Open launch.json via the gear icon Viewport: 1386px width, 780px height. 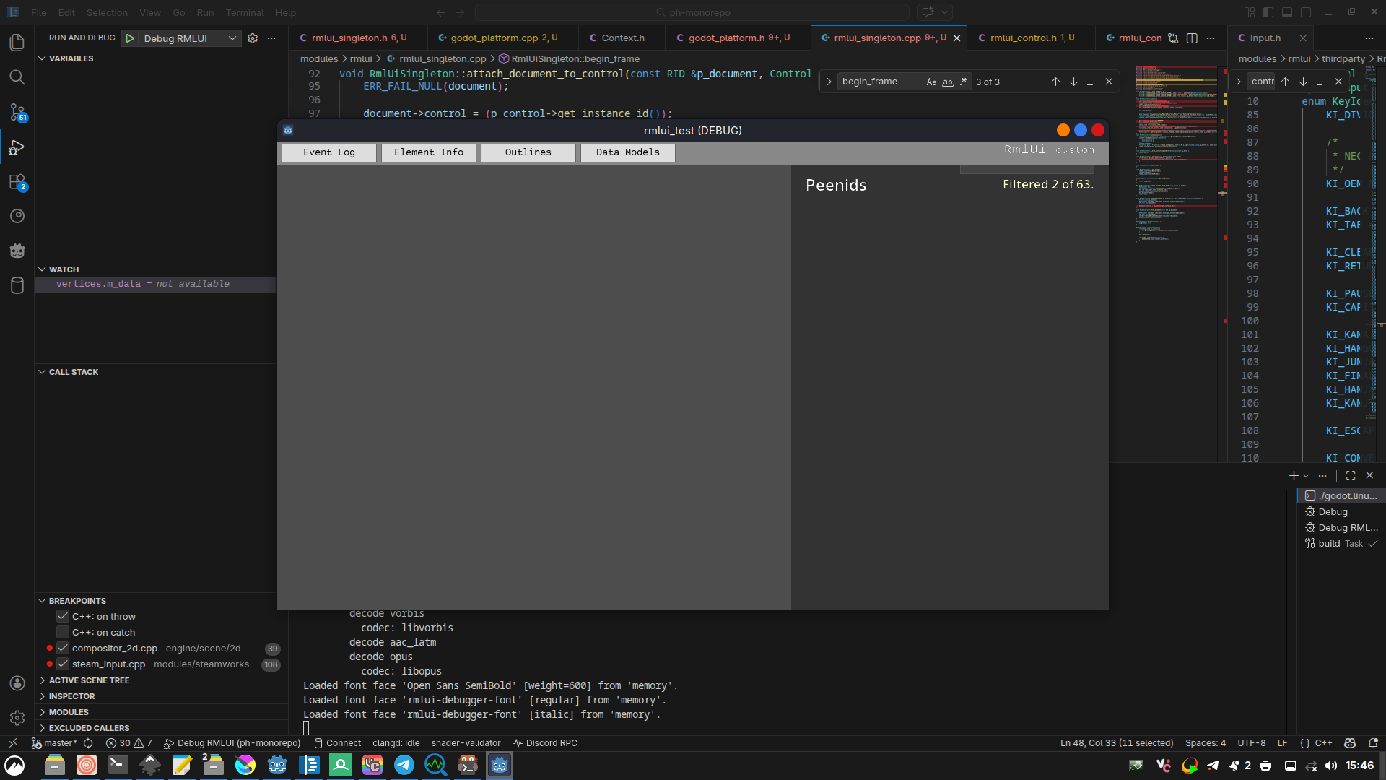tap(253, 38)
